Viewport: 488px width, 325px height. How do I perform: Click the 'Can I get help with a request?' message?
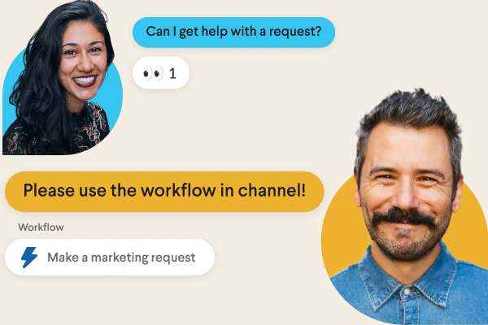(x=233, y=32)
